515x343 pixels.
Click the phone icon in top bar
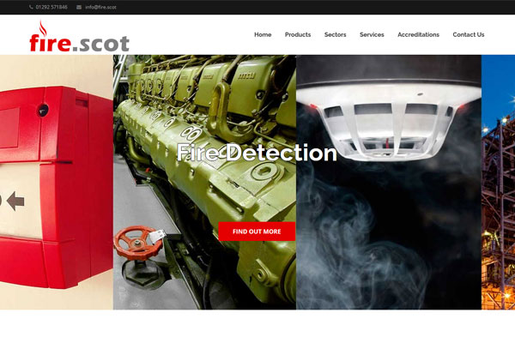31,7
